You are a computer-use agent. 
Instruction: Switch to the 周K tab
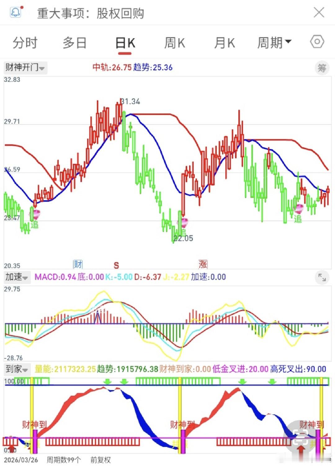tap(175, 43)
